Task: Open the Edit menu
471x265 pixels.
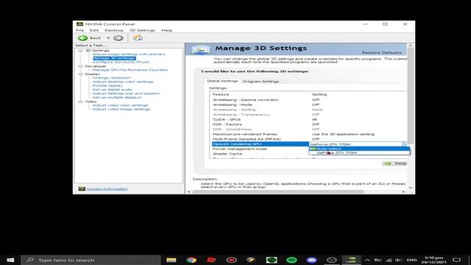Action: coord(94,30)
